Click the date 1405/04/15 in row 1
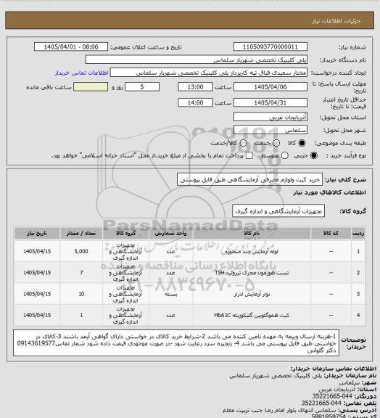The image size is (380, 418). (37, 251)
